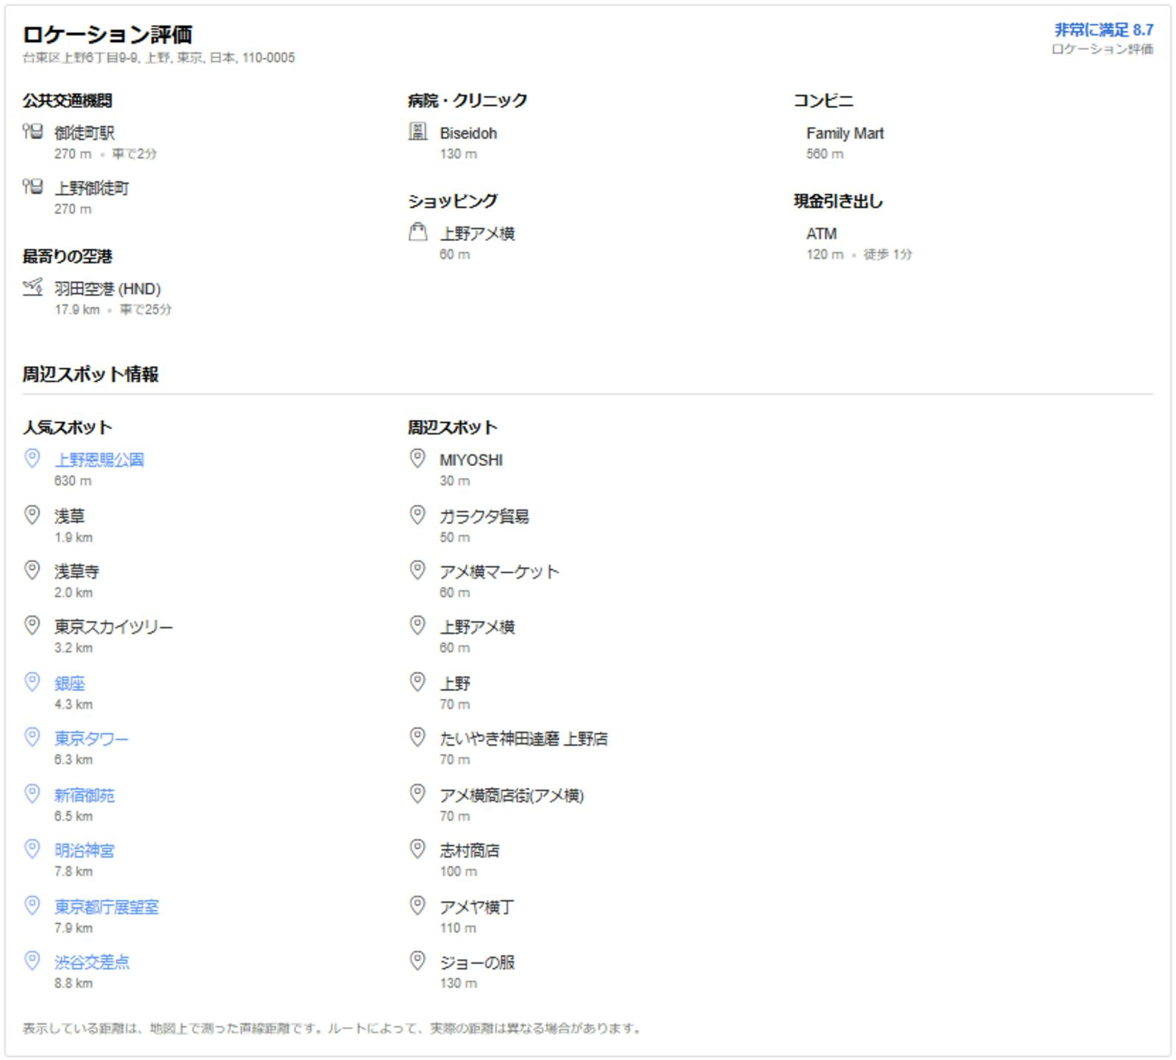Click the 浅草寺 spot name
Screen dimensions: 1176x1060
click(x=76, y=572)
